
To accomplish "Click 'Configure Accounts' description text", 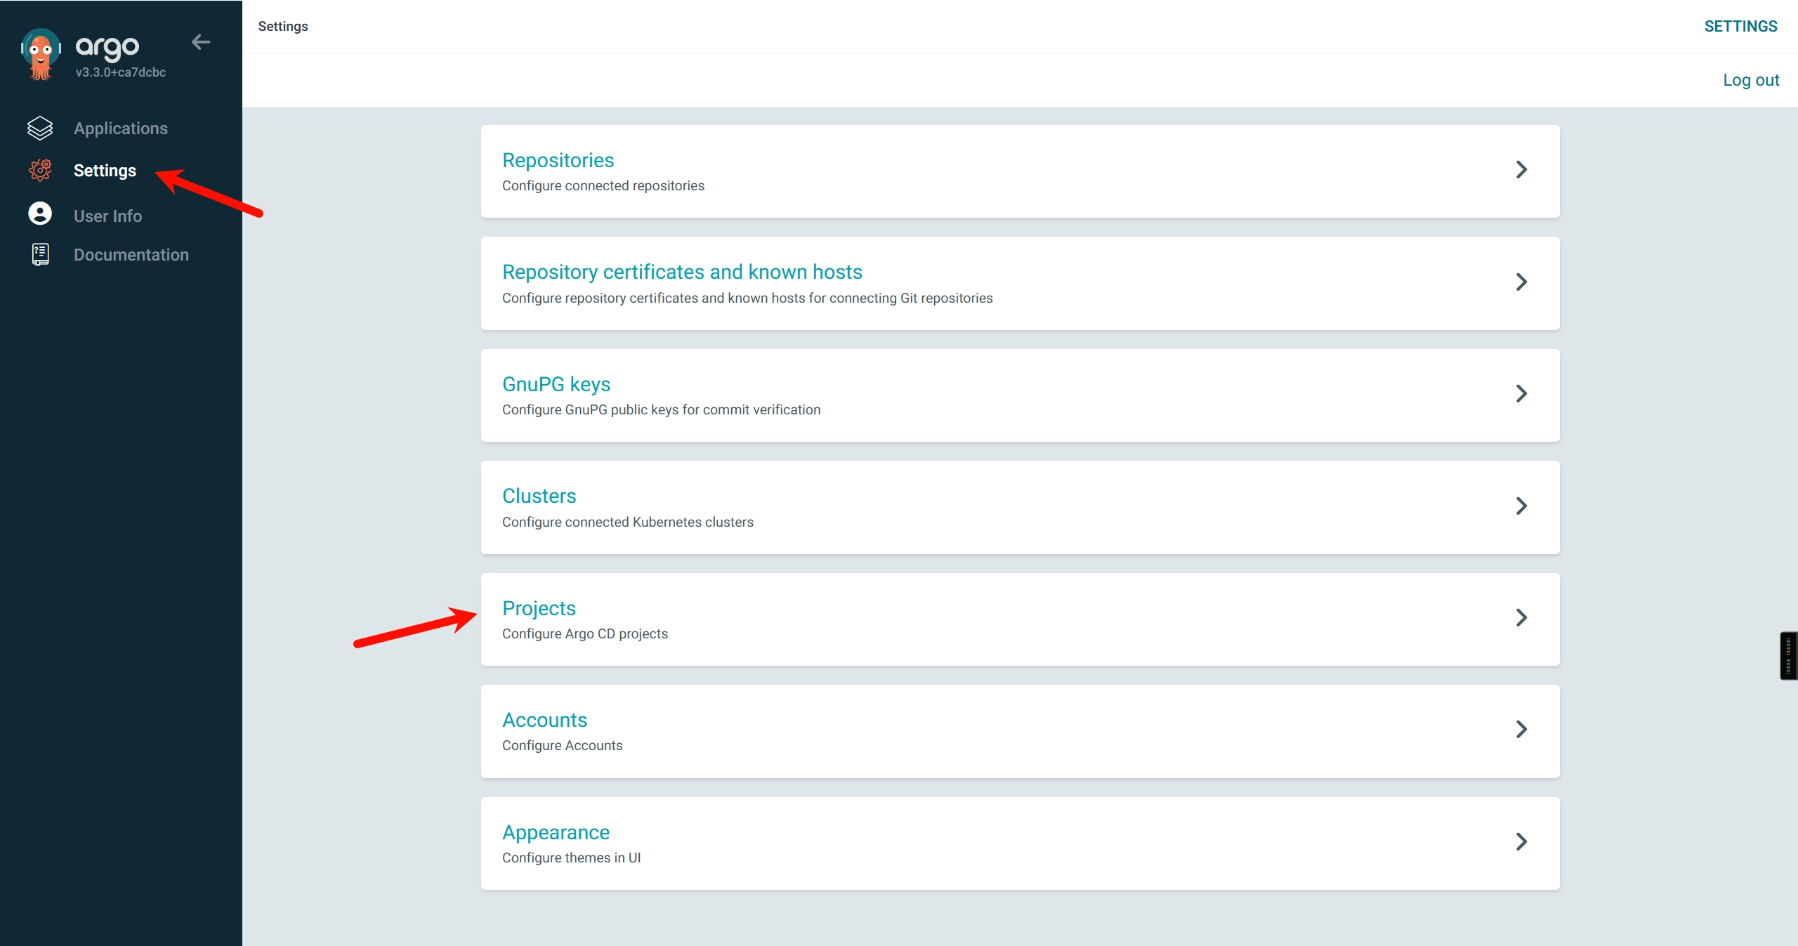I will [562, 745].
